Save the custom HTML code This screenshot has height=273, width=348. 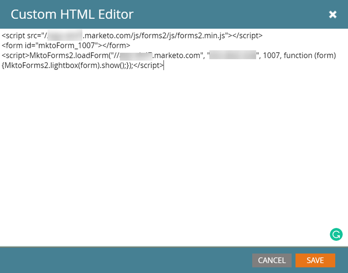[315, 260]
